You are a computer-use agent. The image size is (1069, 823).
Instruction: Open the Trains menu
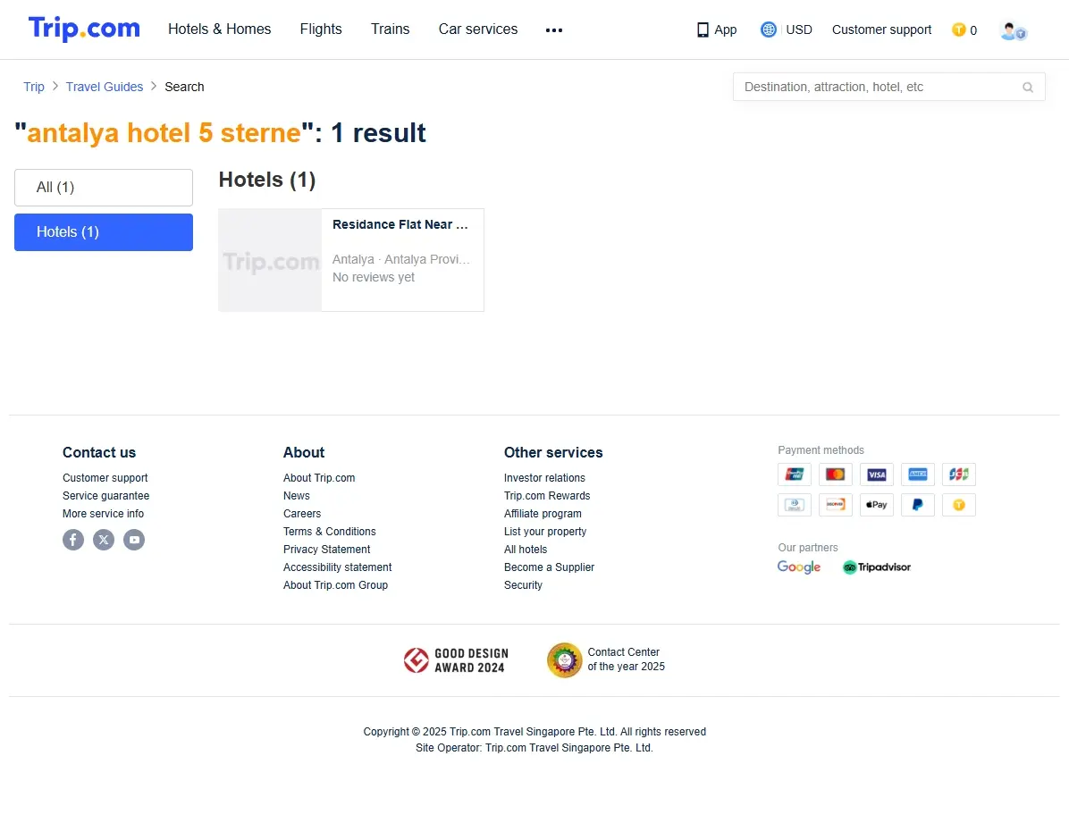[390, 29]
